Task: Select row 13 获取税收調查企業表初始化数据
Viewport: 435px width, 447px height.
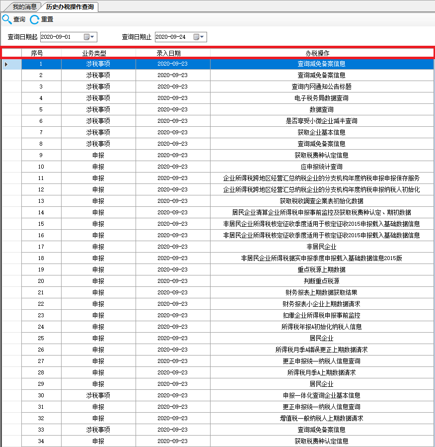Action: pyautogui.click(x=322, y=201)
